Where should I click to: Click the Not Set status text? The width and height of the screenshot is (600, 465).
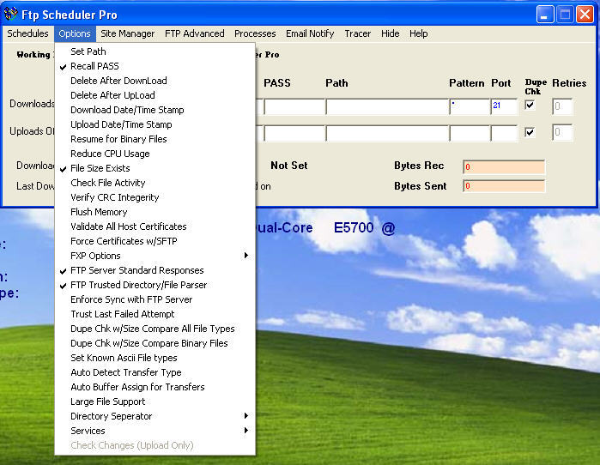click(289, 166)
